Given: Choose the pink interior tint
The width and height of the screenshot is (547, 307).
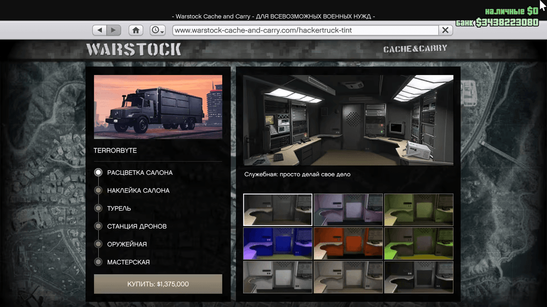Looking at the screenshot, I should [x=348, y=210].
